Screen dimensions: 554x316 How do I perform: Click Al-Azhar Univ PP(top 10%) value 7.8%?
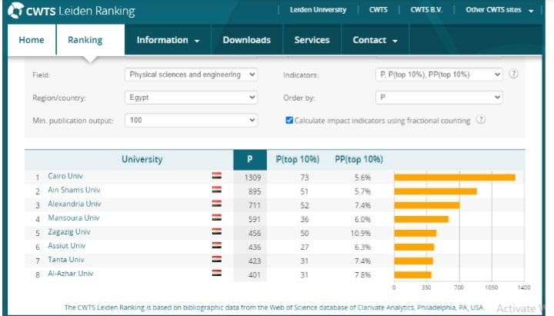[x=363, y=274]
